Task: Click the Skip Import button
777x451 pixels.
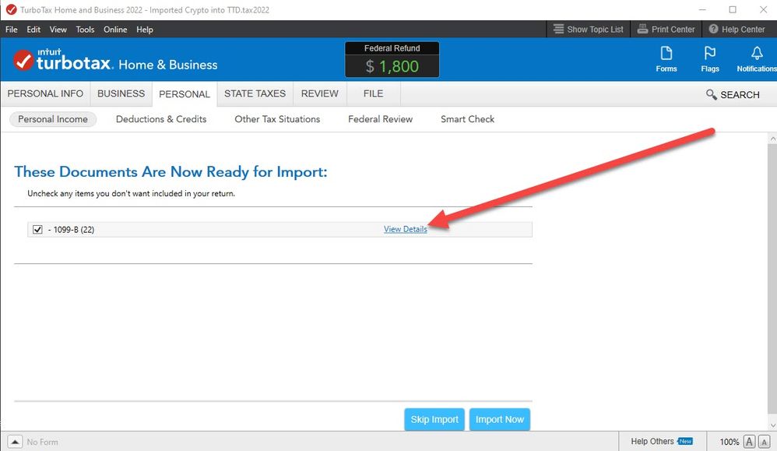Action: (434, 419)
